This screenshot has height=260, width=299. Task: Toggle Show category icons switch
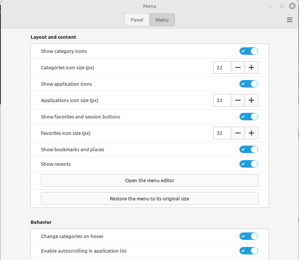tap(248, 51)
